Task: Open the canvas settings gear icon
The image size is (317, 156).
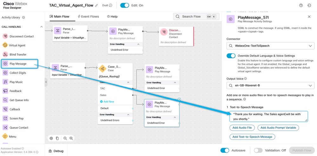Action: point(51,139)
